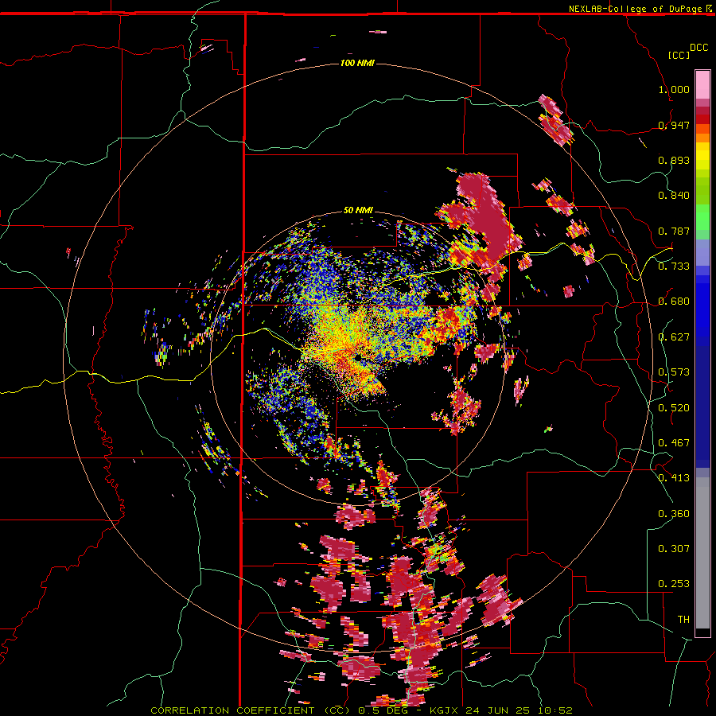
Task: Click the 0.733 color scale value
Action: (x=674, y=267)
